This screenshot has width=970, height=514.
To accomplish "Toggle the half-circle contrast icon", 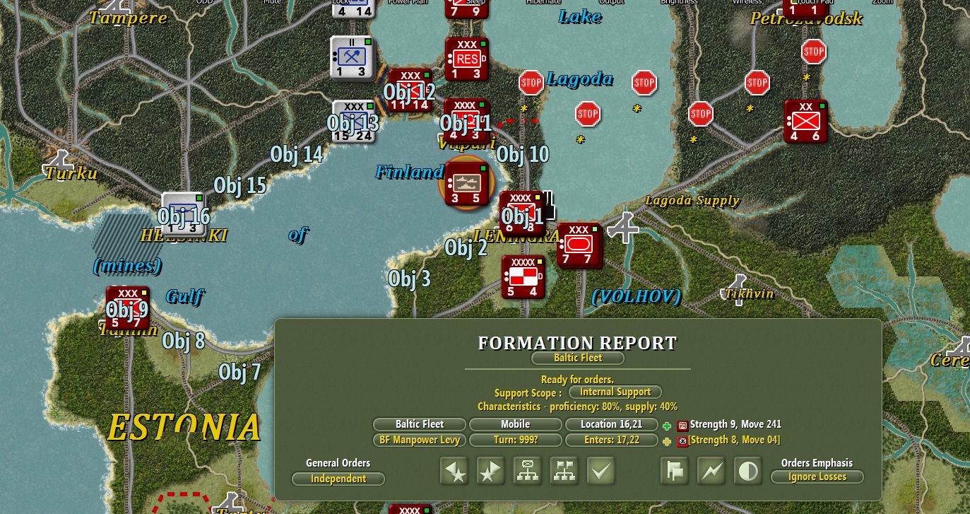I will tap(748, 472).
